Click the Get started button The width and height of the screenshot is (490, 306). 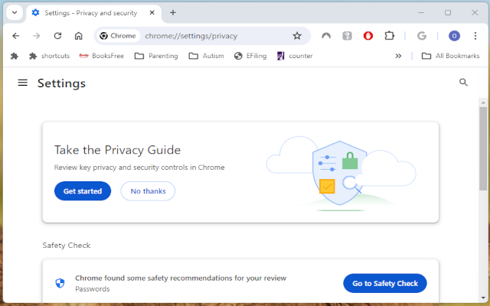click(83, 191)
